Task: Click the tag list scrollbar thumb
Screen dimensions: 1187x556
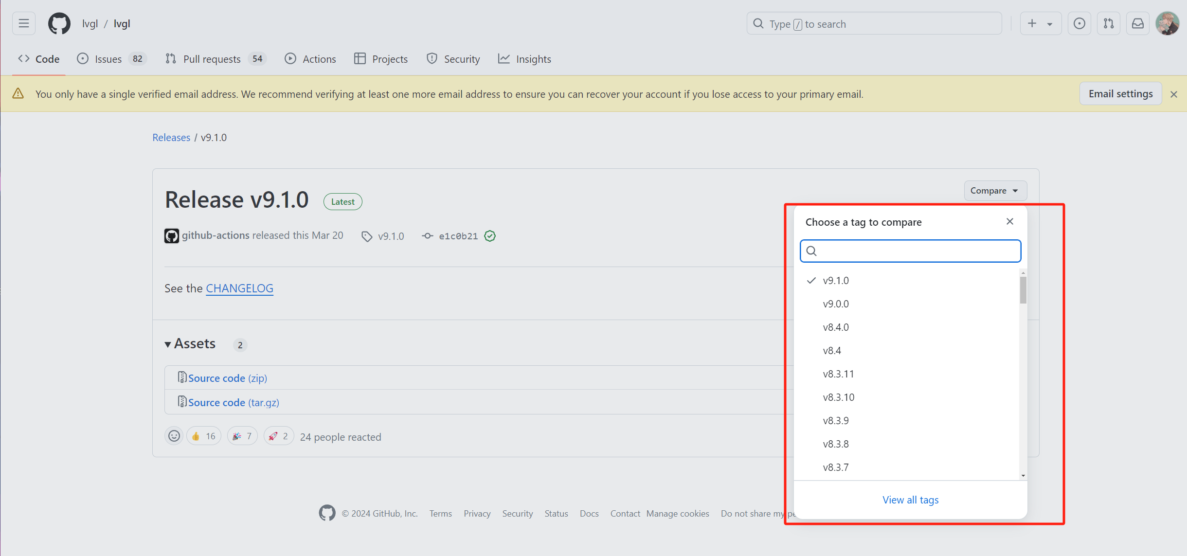Action: [1023, 290]
